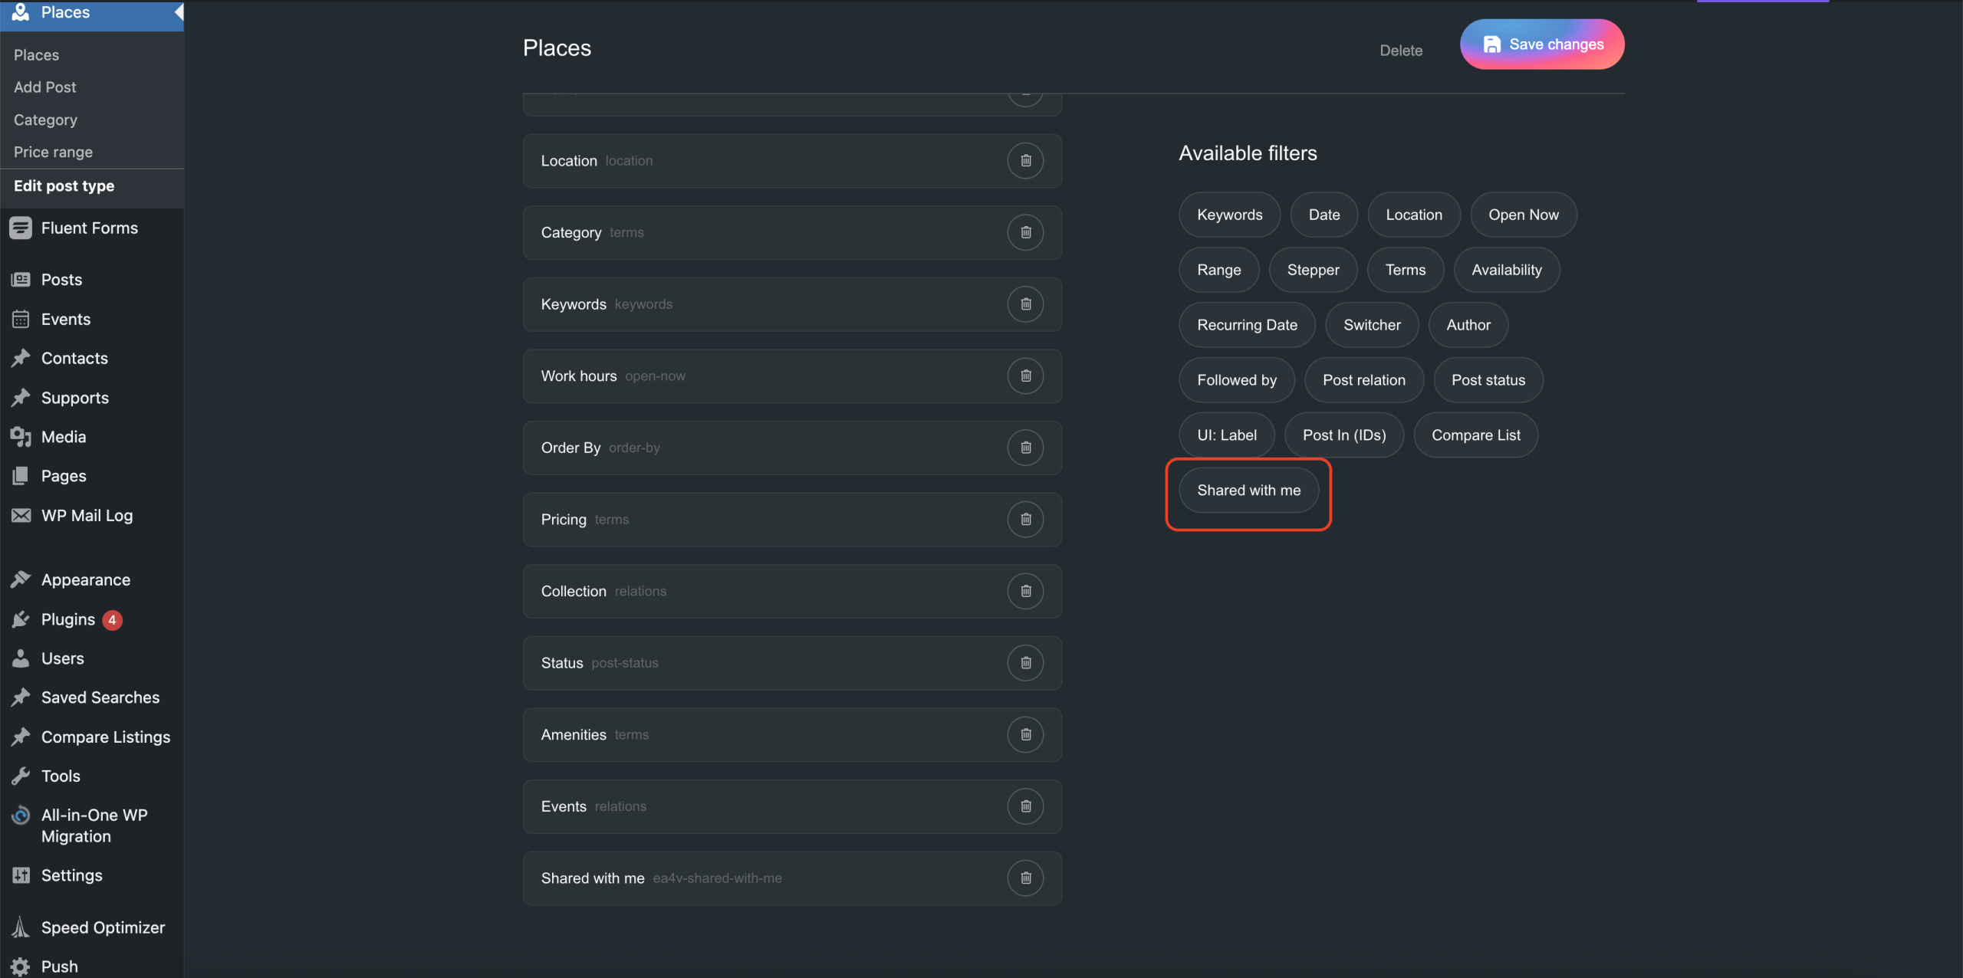Add the Shared with me available filter
Screen dimensions: 1963x978
[1248, 491]
